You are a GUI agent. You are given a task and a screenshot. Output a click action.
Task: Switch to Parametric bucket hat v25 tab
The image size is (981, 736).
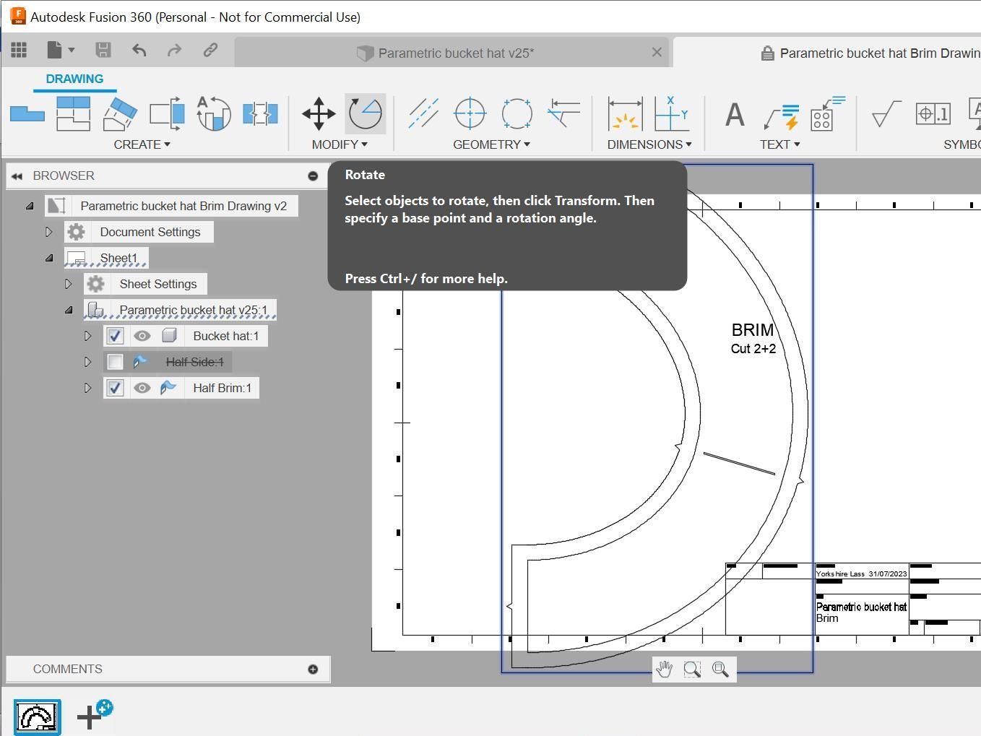(455, 53)
